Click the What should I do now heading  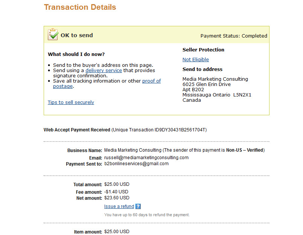point(76,54)
